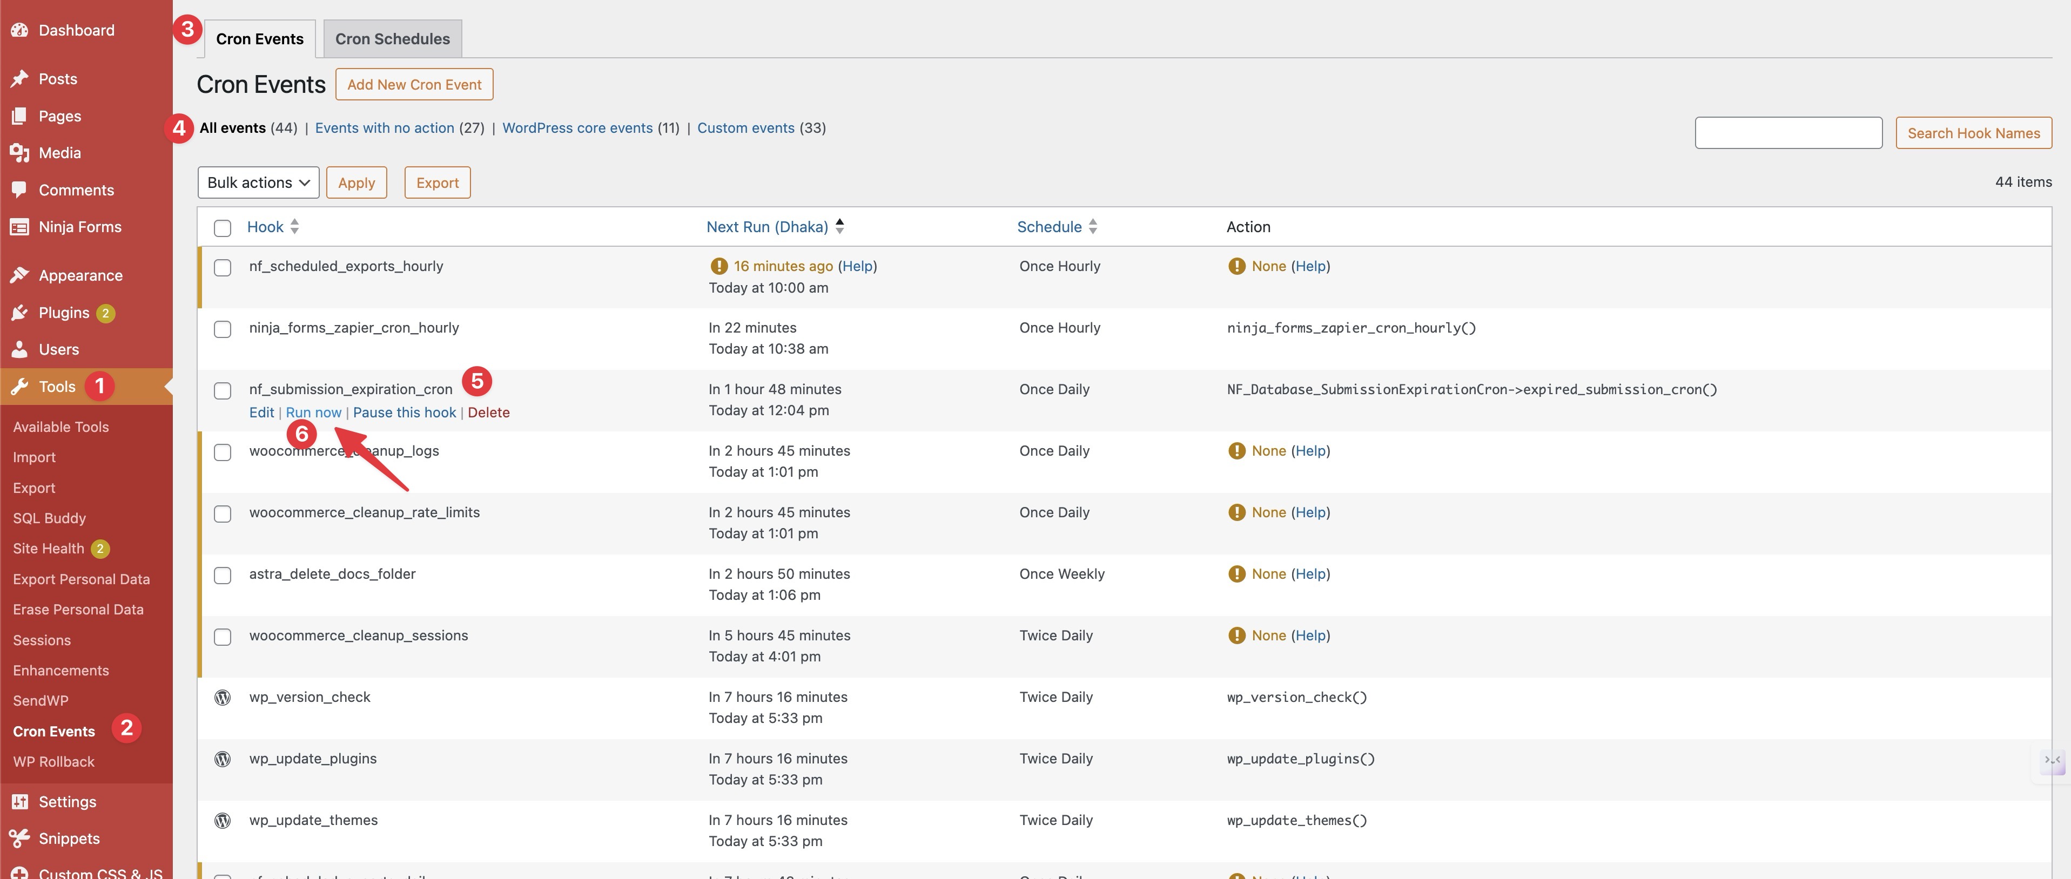This screenshot has width=2071, height=879.
Task: Click the Posts pin icon
Action: click(19, 79)
